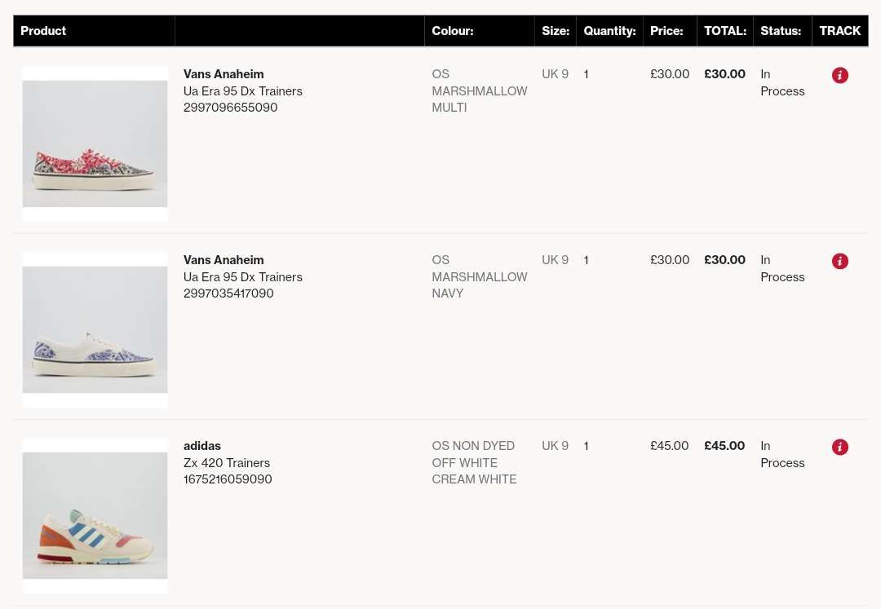
Task: Click the Status column header
Action: click(781, 31)
